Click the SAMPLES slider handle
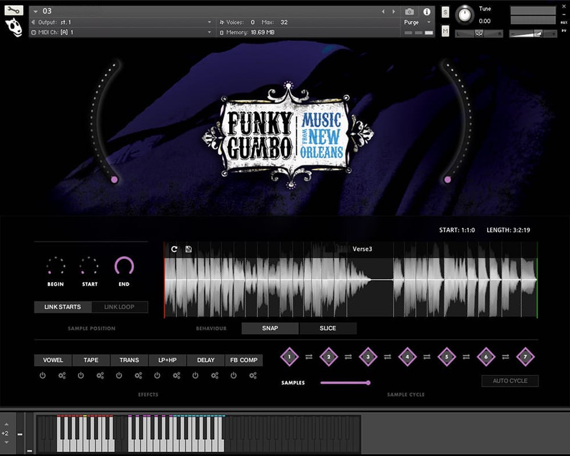570x456 pixels. pos(368,383)
